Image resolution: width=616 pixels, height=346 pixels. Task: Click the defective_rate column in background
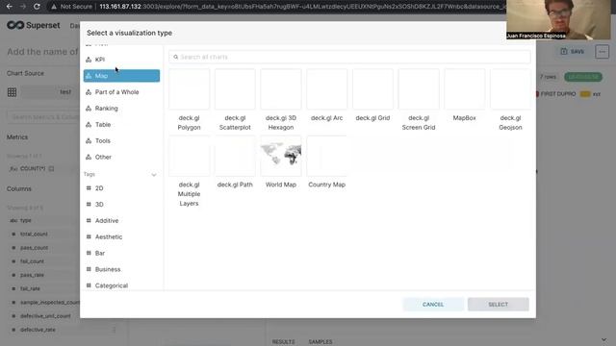[x=38, y=330]
